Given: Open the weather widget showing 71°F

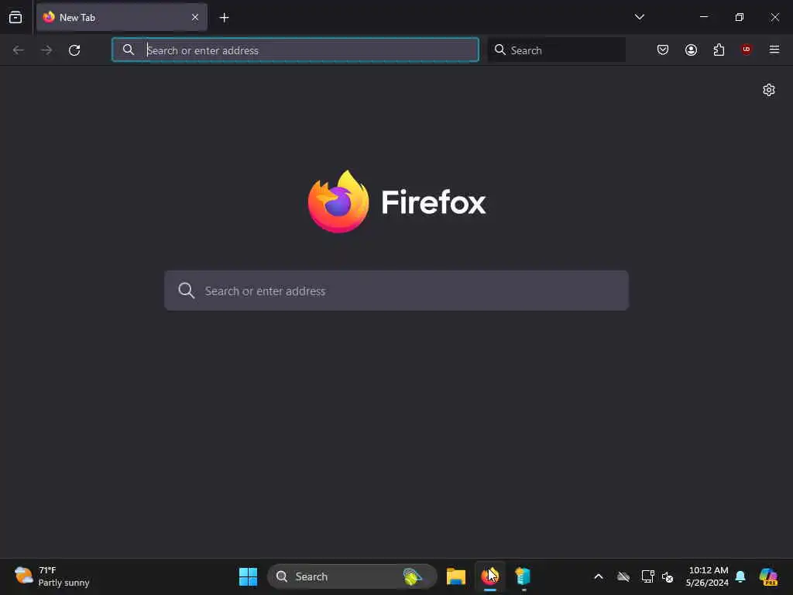Looking at the screenshot, I should 52,576.
